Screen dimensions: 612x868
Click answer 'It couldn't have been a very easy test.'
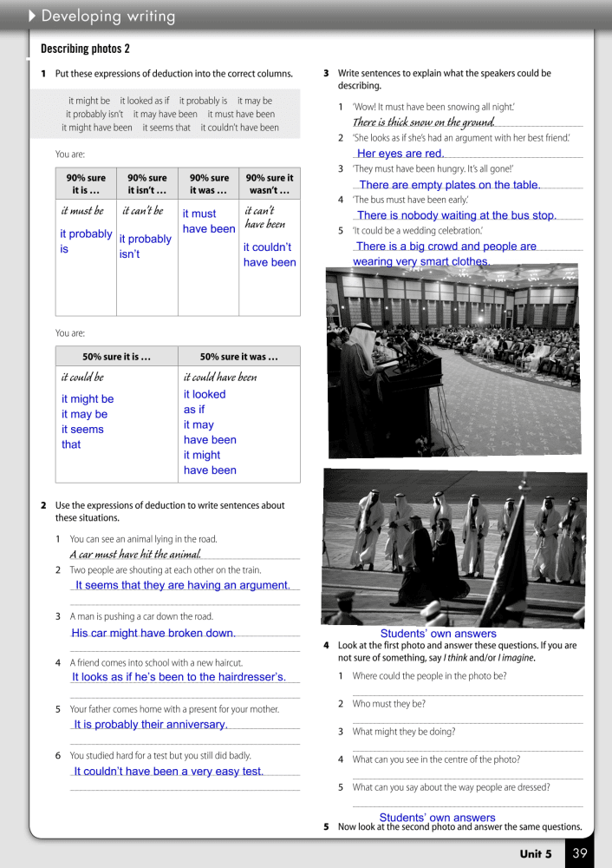pos(169,771)
